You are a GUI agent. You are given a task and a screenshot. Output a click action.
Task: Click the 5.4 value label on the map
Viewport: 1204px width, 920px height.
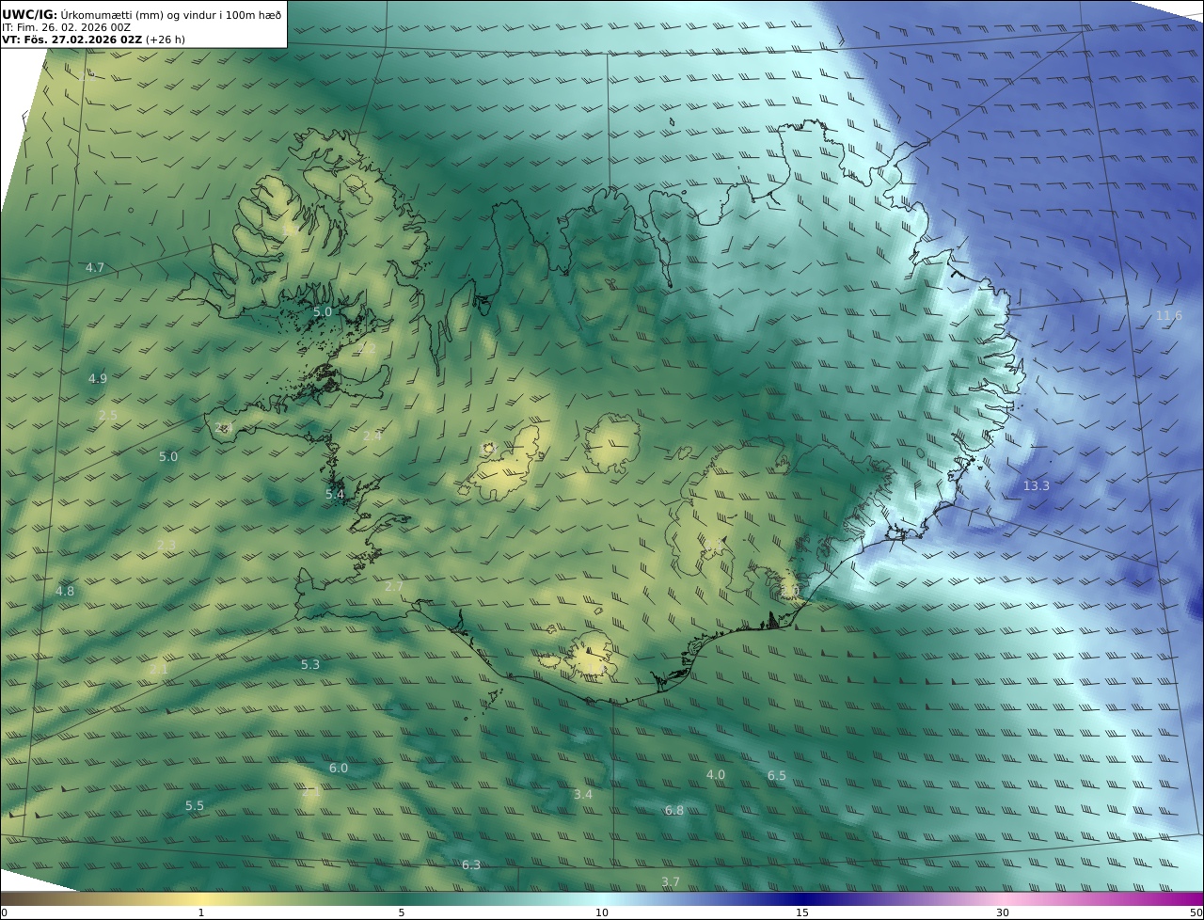335,495
